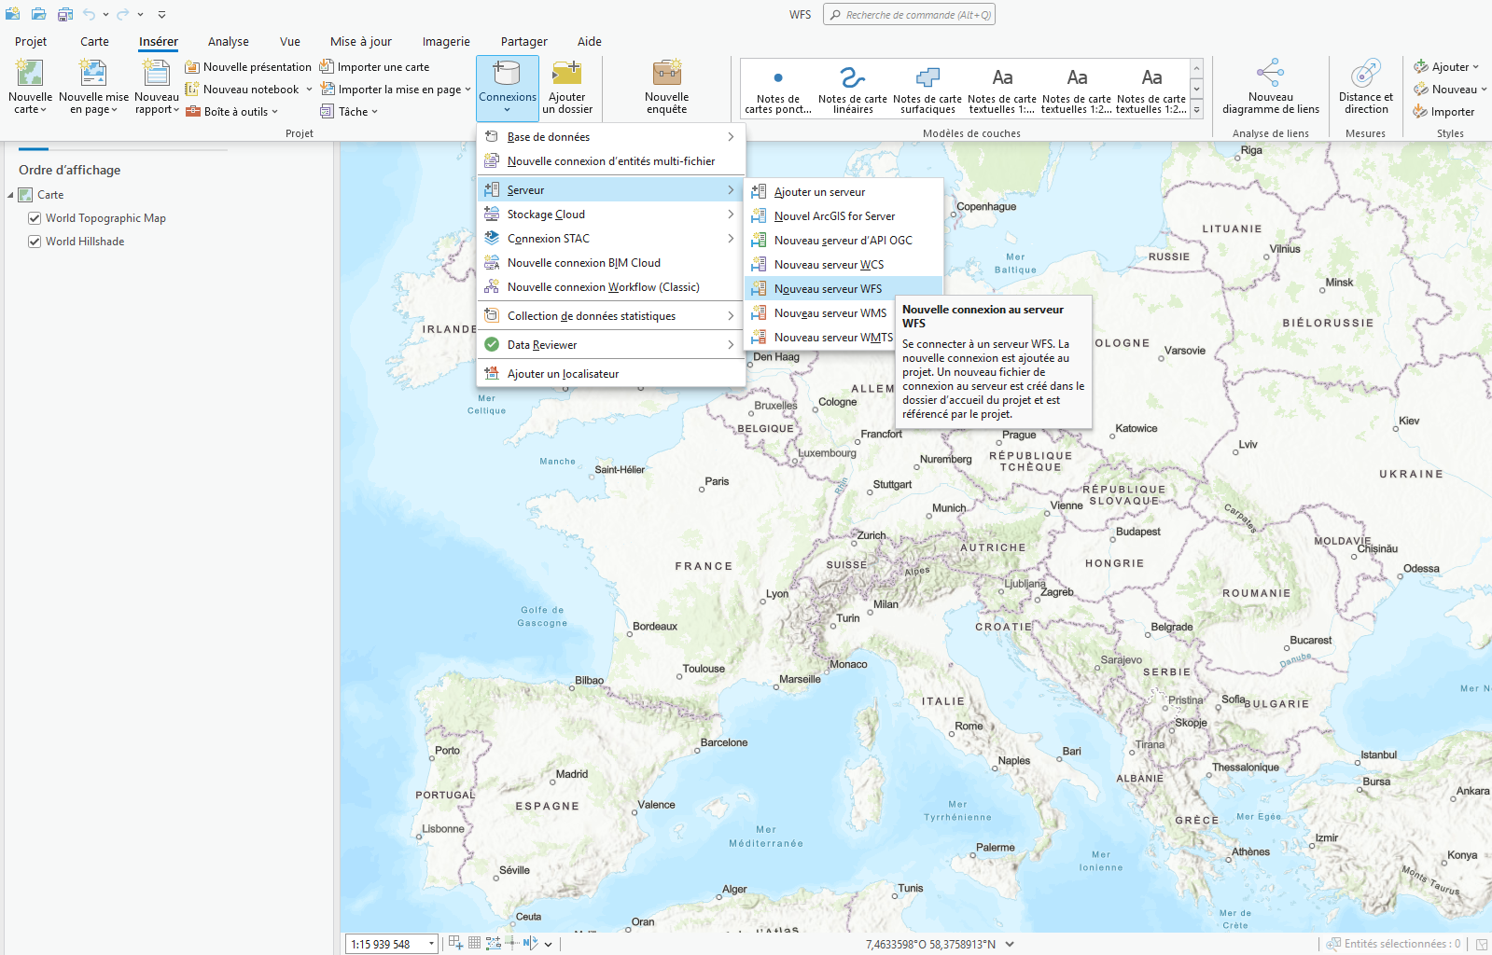
Task: Choose Ajouter un localisateur option
Action: coord(563,374)
